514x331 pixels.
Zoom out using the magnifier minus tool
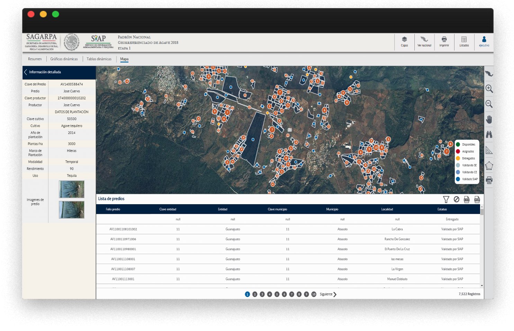pos(489,104)
